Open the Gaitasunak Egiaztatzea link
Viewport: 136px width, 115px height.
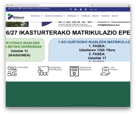[85, 69]
